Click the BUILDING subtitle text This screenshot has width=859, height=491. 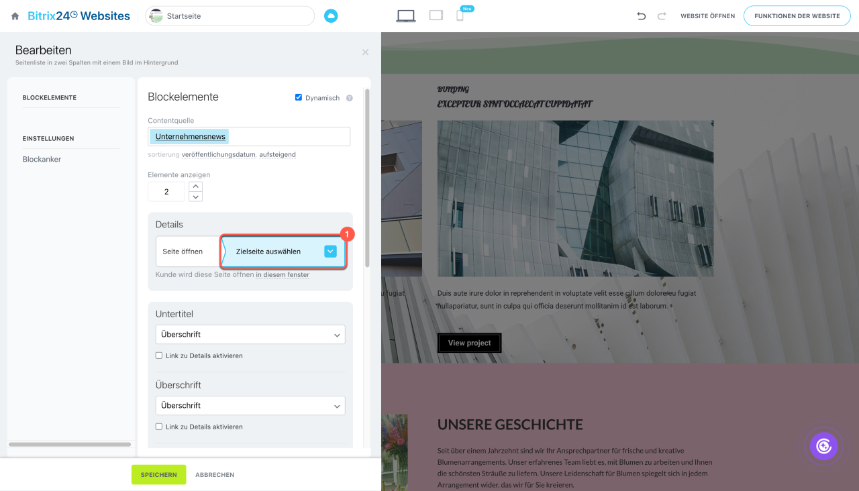(x=453, y=89)
